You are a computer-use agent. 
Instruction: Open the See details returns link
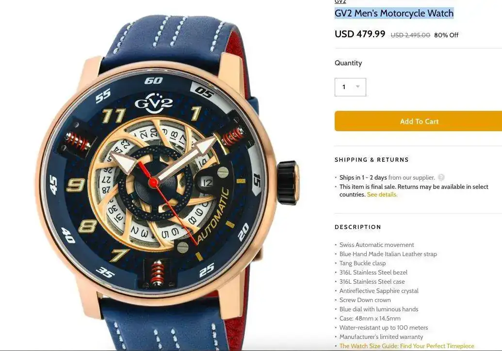[382, 194]
